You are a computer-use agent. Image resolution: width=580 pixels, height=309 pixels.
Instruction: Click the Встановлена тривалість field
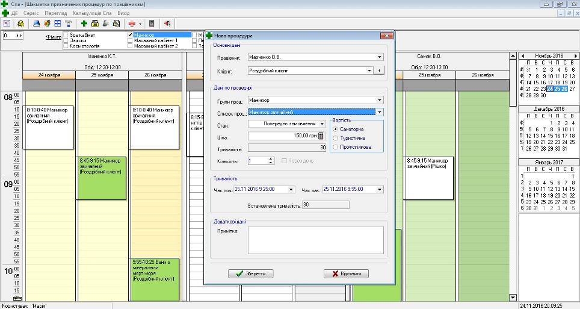coord(325,205)
